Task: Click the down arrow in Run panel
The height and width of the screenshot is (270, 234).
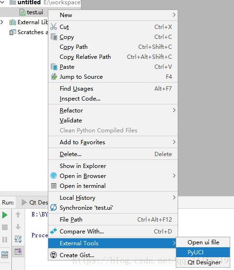Action: 18,227
